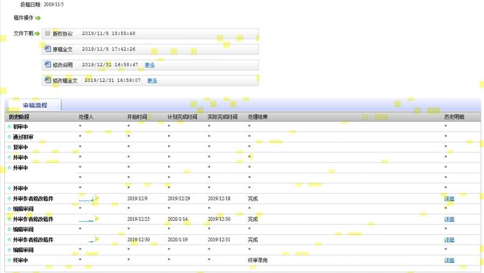This screenshot has width=484, height=273.
Task: Click the green arrow beside 稿件操作
Action: tap(38, 18)
